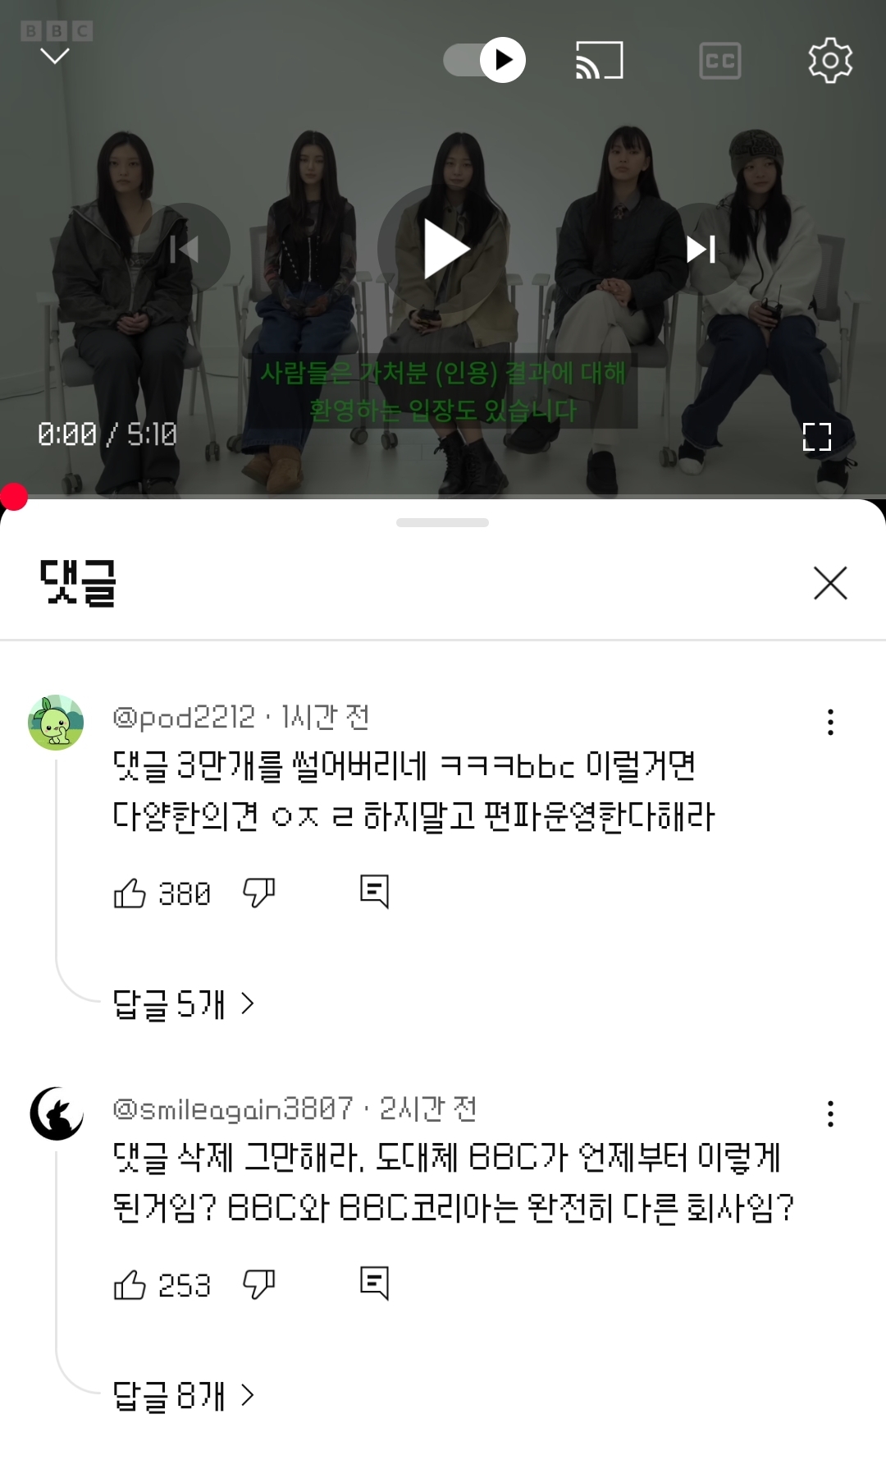Skip to the next video
The width and height of the screenshot is (886, 1460).
pos(701,249)
